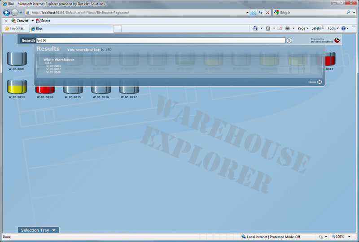This screenshot has width=359, height=242.
Task: Open the Feeds dropdown arrow
Action: pos(274,28)
